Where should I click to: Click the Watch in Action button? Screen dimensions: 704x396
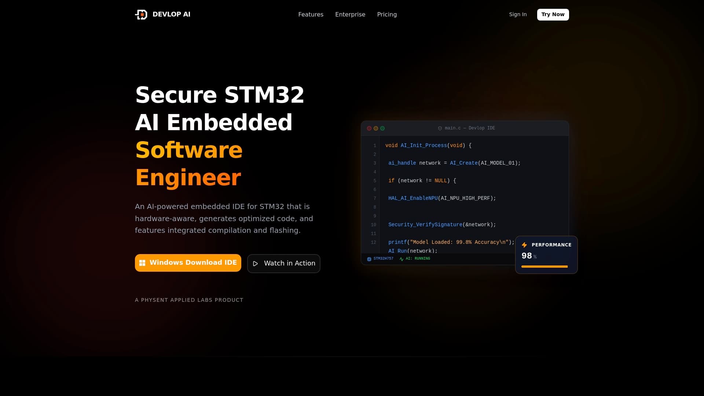click(x=283, y=263)
